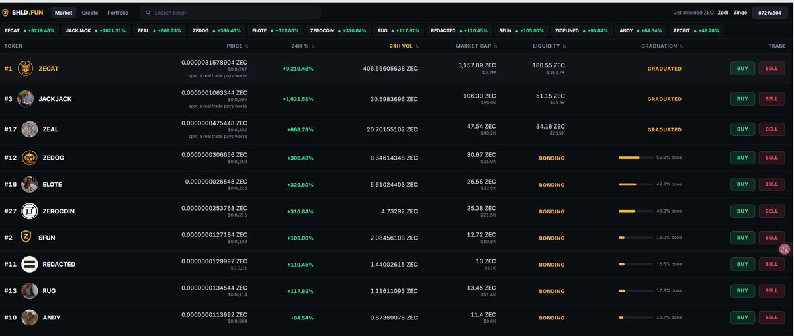
Task: Sort by the Price column header
Action: pyautogui.click(x=238, y=46)
